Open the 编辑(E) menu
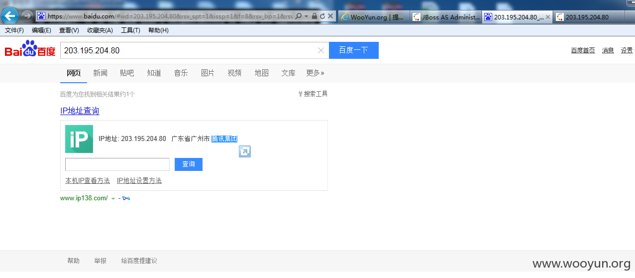 coord(41,30)
